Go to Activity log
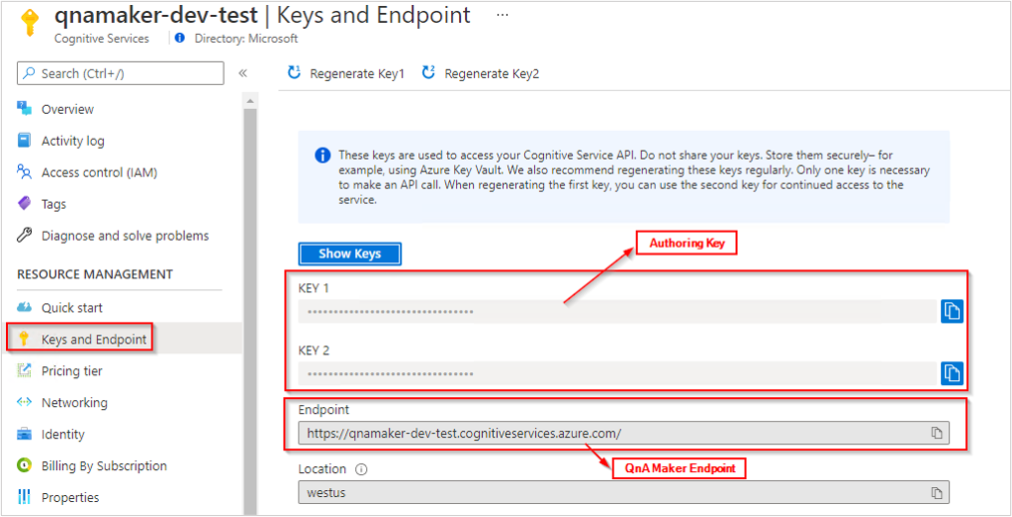 72,142
